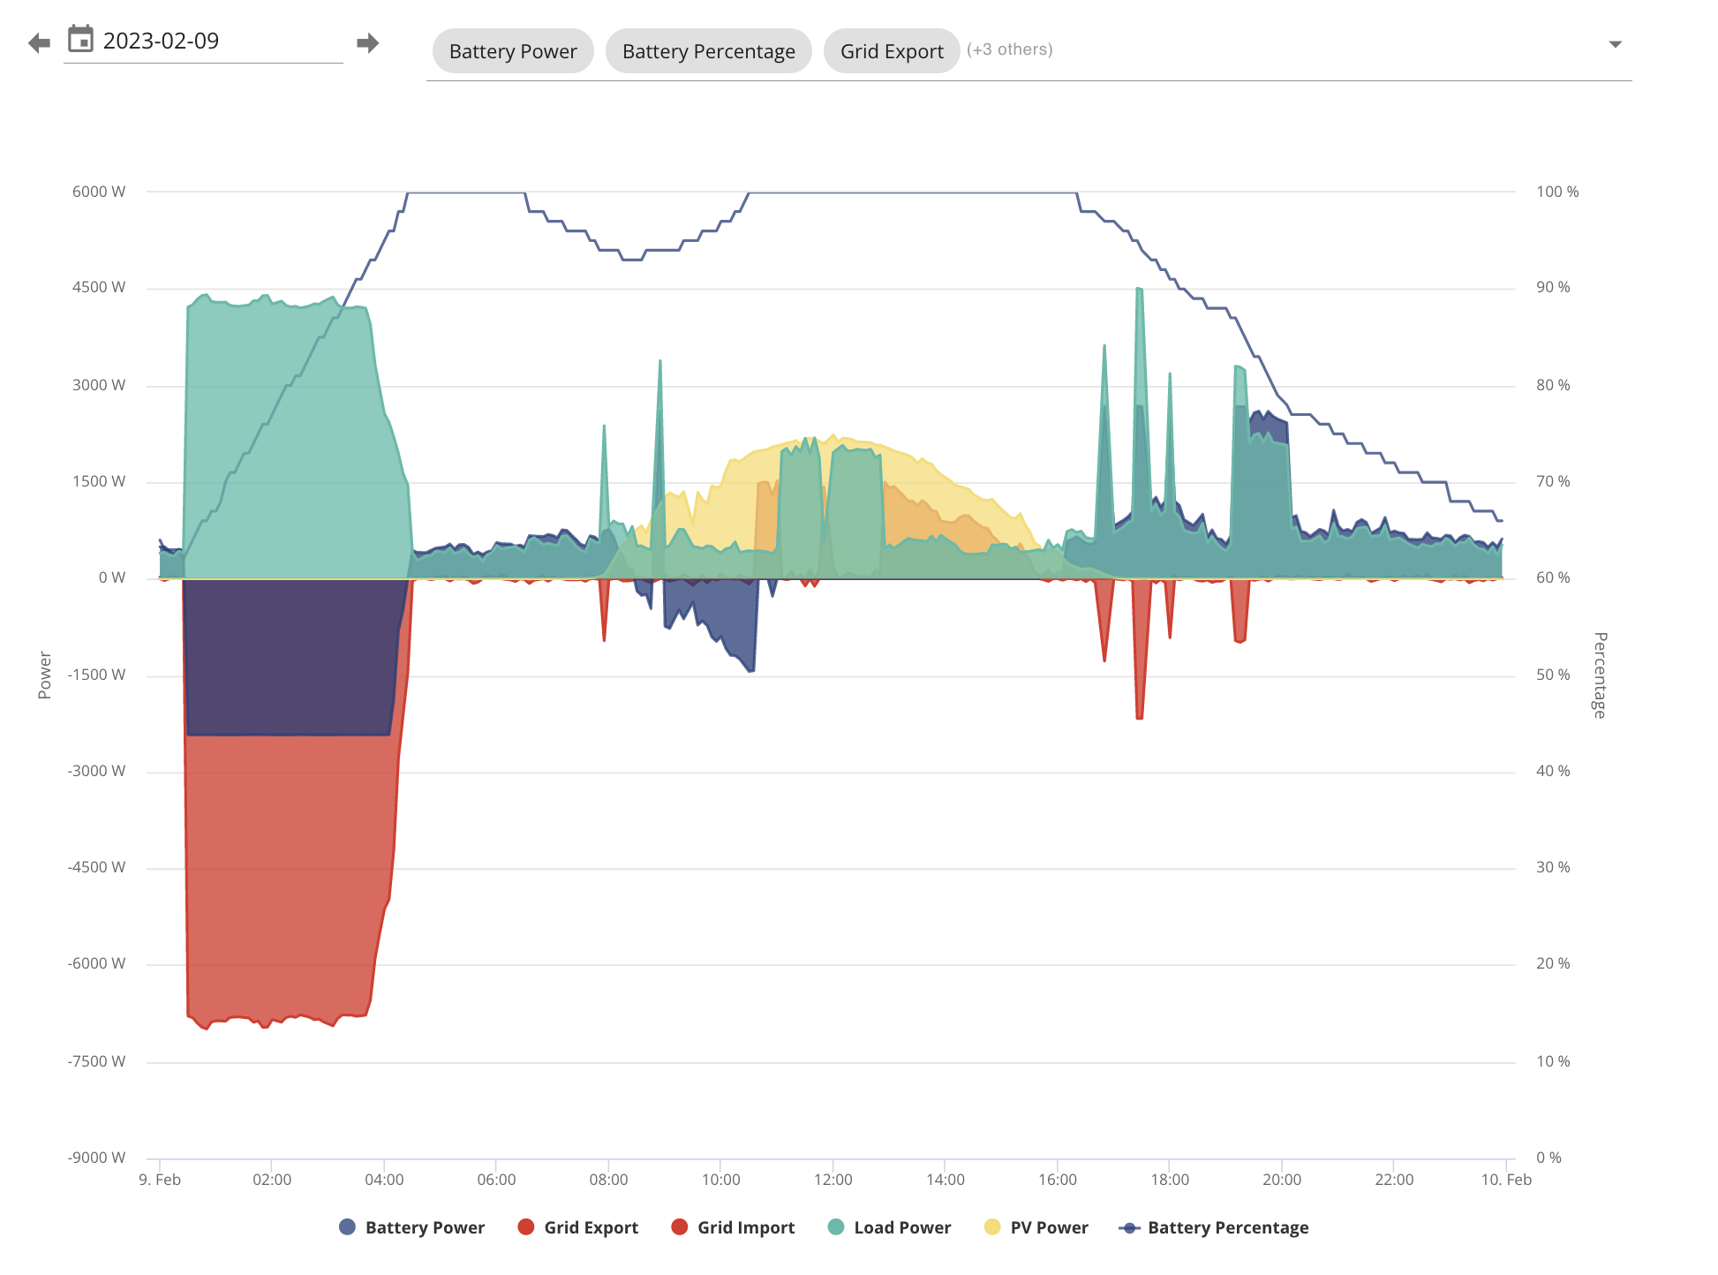Advance to next day with right arrow
The height and width of the screenshot is (1275, 1718).
click(x=367, y=42)
